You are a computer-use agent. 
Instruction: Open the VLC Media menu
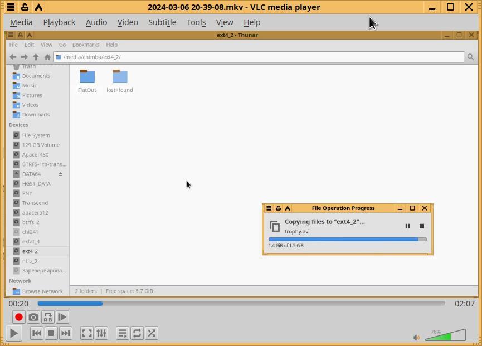coord(21,22)
